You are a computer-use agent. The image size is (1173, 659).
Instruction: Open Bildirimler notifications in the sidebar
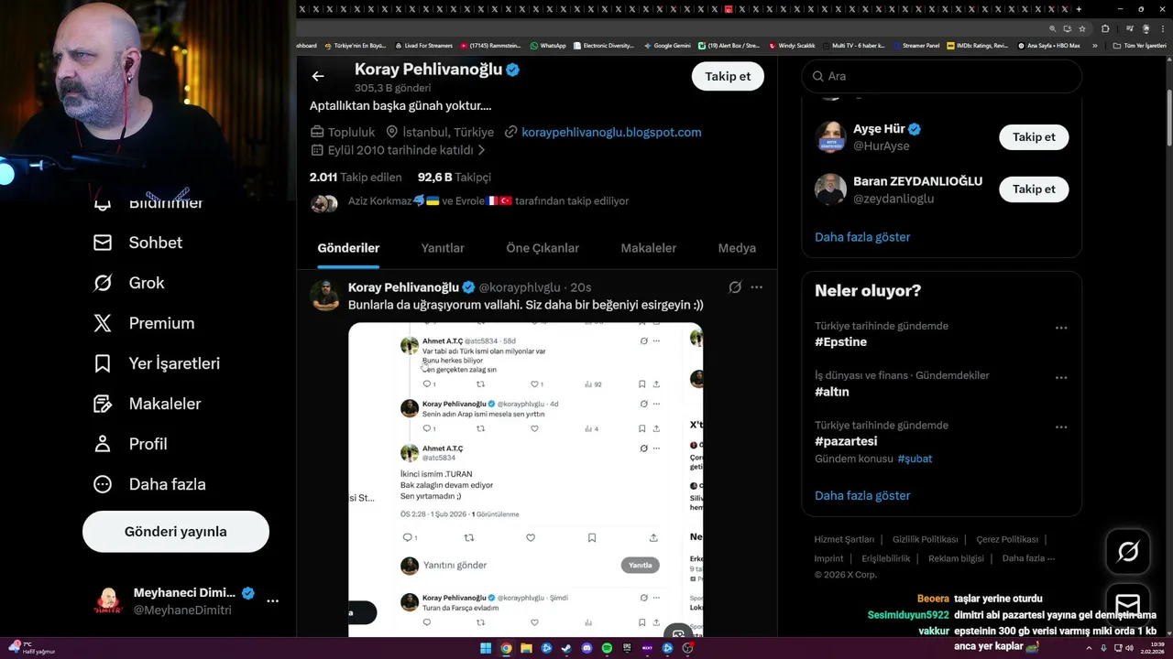pyautogui.click(x=148, y=202)
